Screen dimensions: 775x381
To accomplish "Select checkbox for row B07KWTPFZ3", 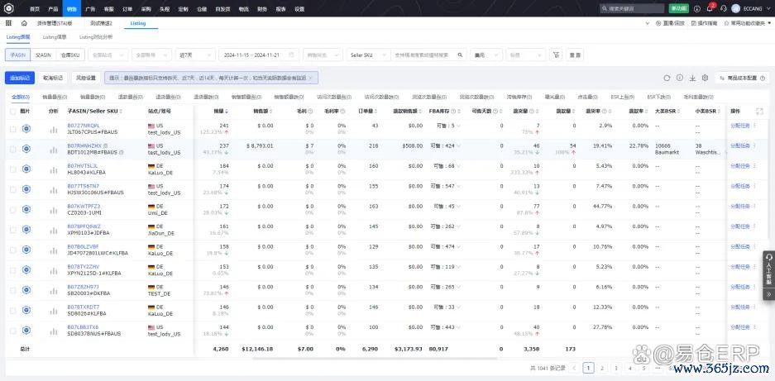I will 13,210.
